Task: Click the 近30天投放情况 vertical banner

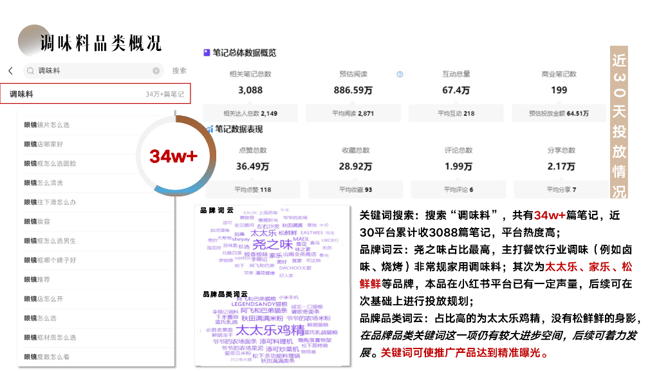Action: pos(619,122)
